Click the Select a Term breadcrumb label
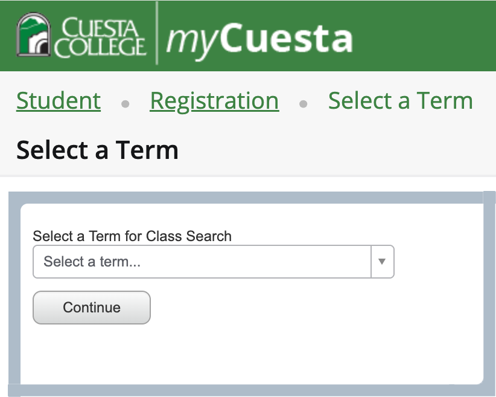Screen dimensions: 496x397 pyautogui.click(x=400, y=101)
